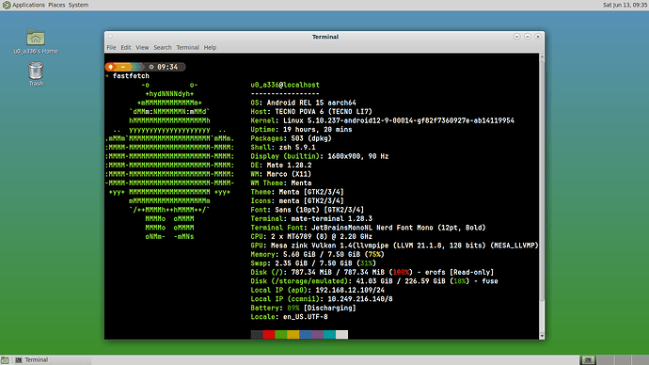Viewport: 649px width, 365px height.
Task: Click the 'Terminal: mate-terminal 1.28.3' line
Action: click(x=311, y=218)
